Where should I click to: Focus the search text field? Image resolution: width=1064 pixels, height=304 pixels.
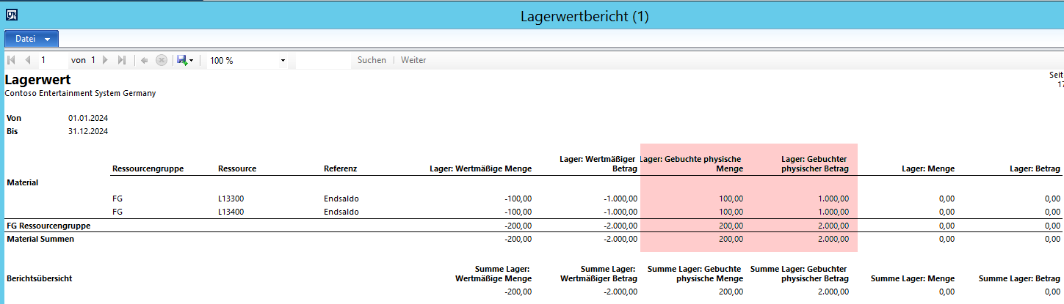[x=323, y=60]
